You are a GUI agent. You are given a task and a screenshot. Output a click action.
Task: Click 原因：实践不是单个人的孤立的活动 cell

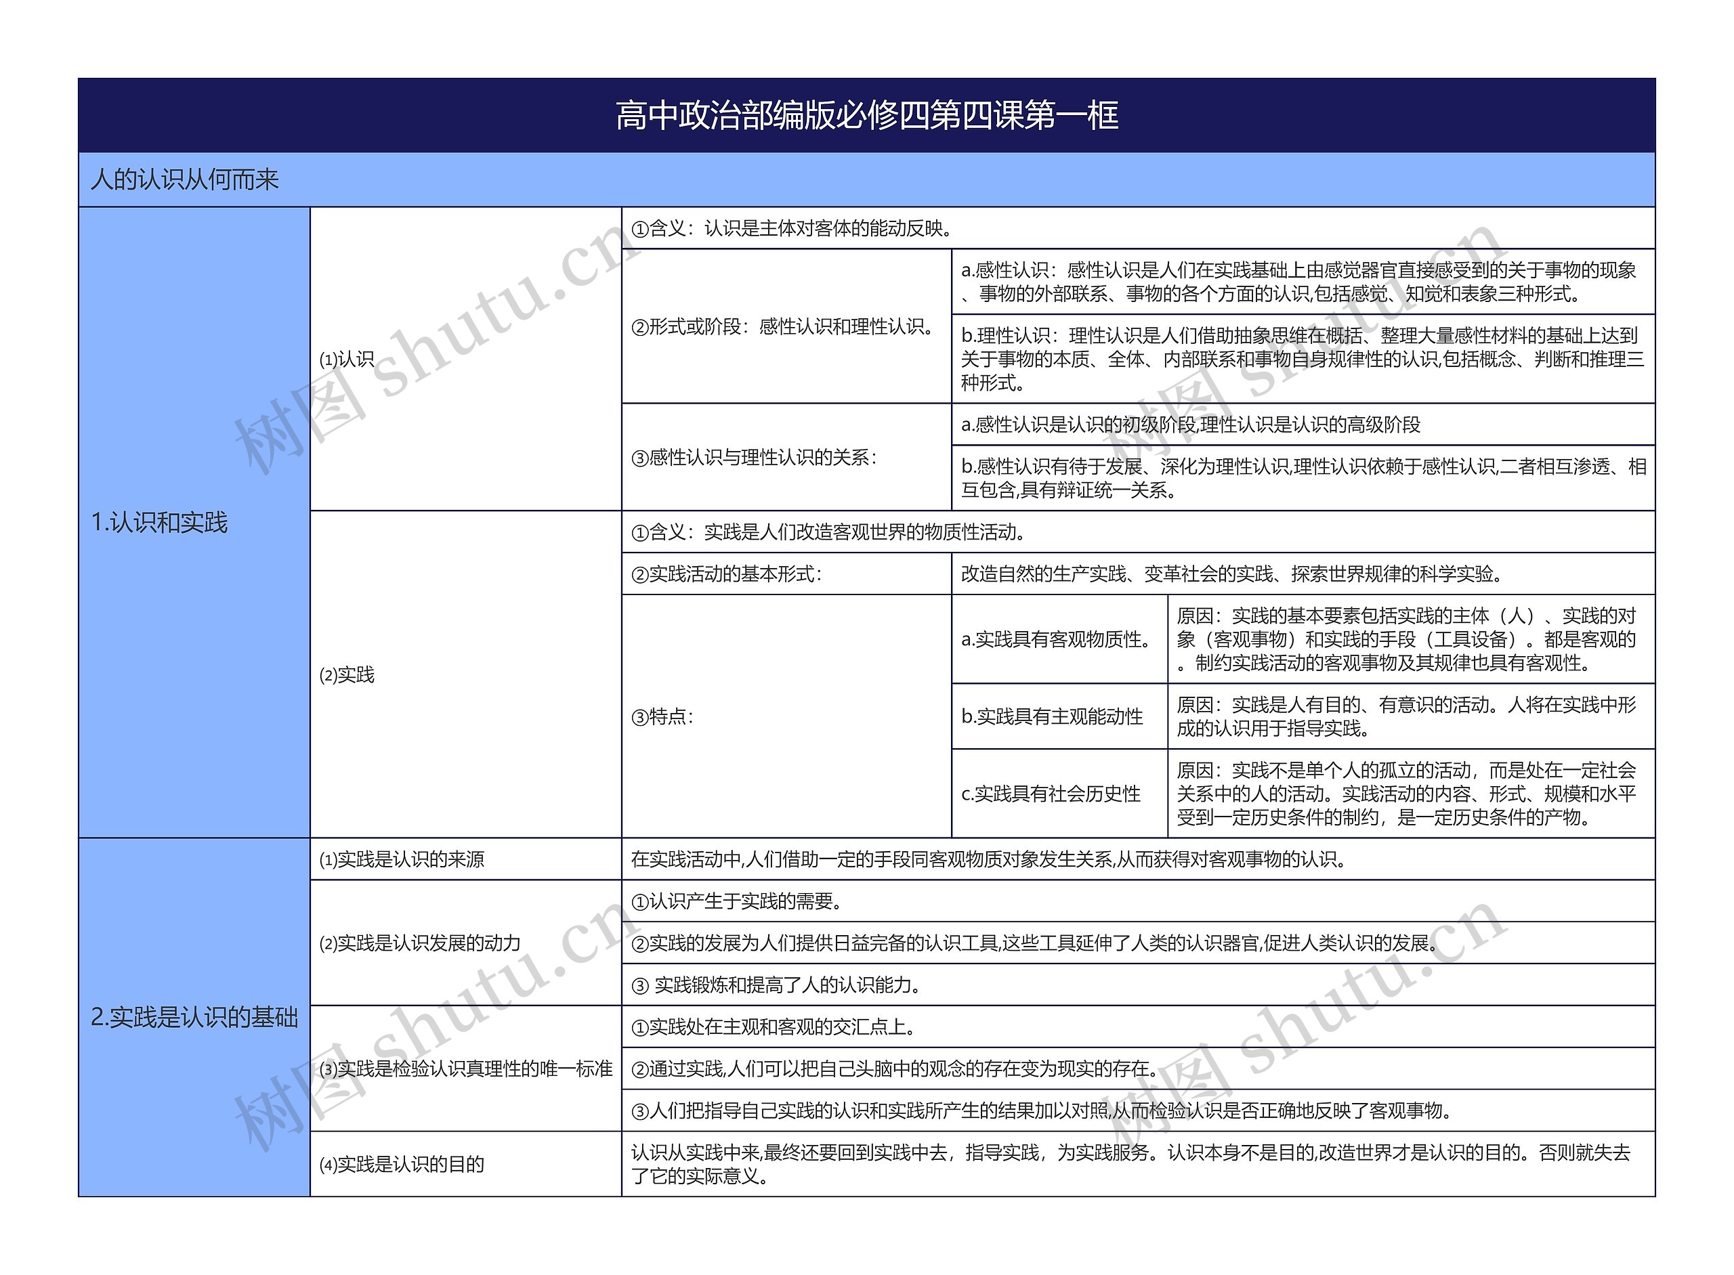pos(1412,794)
